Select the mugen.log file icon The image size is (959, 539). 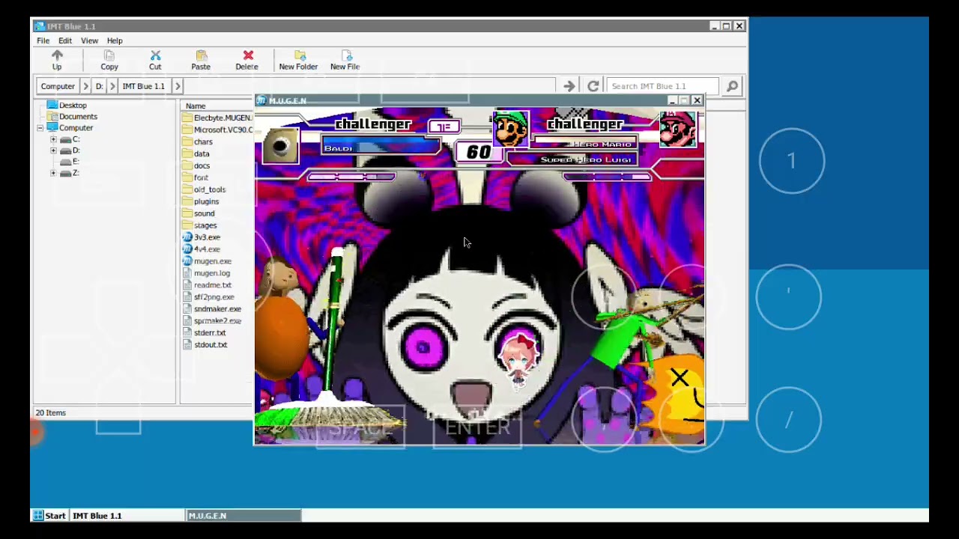coord(187,273)
